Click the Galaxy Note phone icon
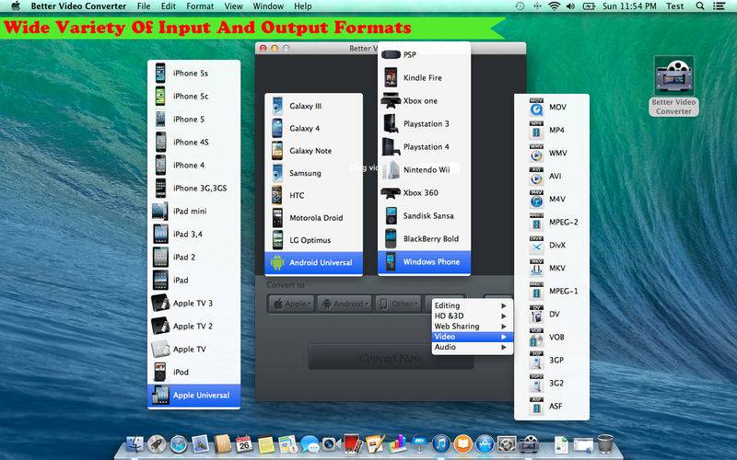This screenshot has width=737, height=460. [277, 150]
